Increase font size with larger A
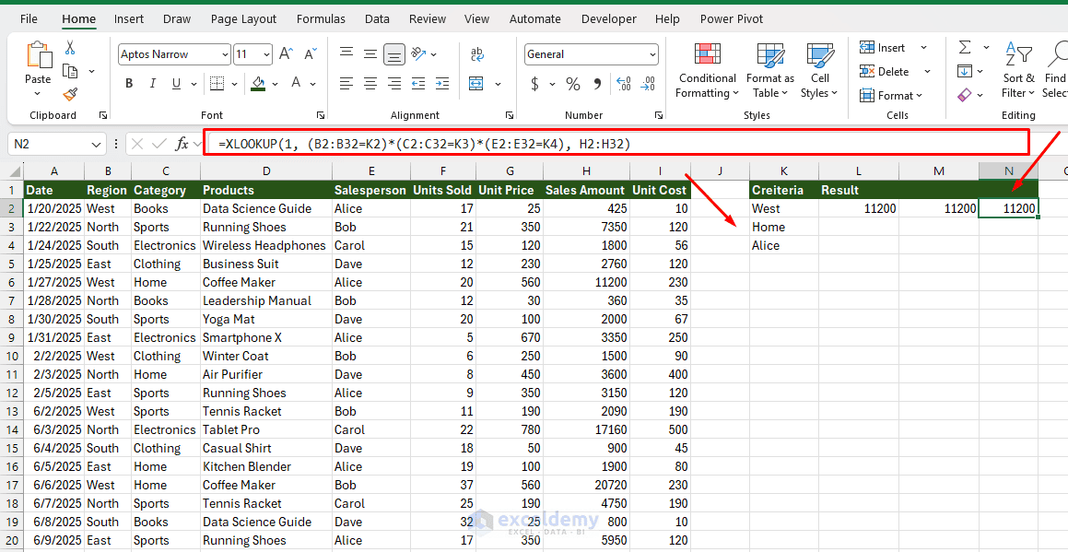 pyautogui.click(x=287, y=53)
